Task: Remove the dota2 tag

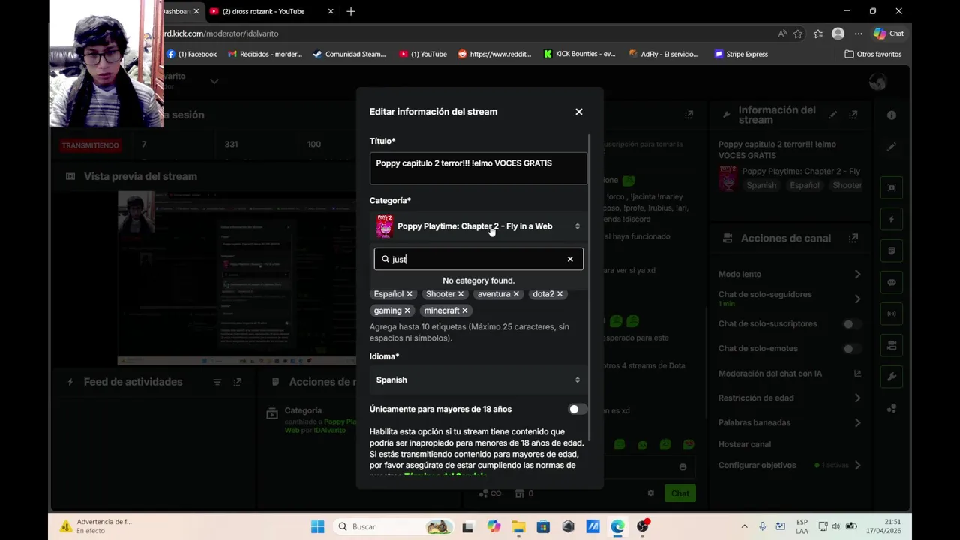Action: click(559, 294)
